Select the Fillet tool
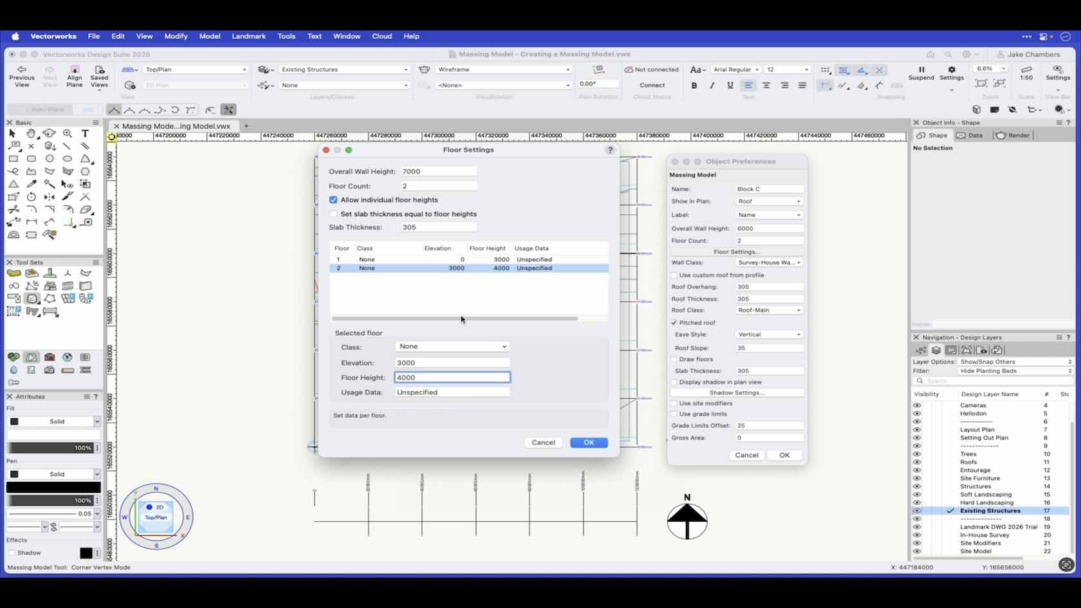Image resolution: width=1081 pixels, height=608 pixels. pos(31,210)
